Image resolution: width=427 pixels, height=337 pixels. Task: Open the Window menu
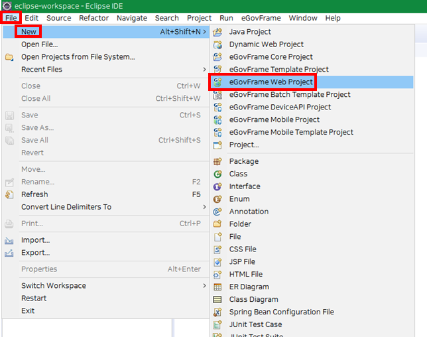click(x=303, y=18)
